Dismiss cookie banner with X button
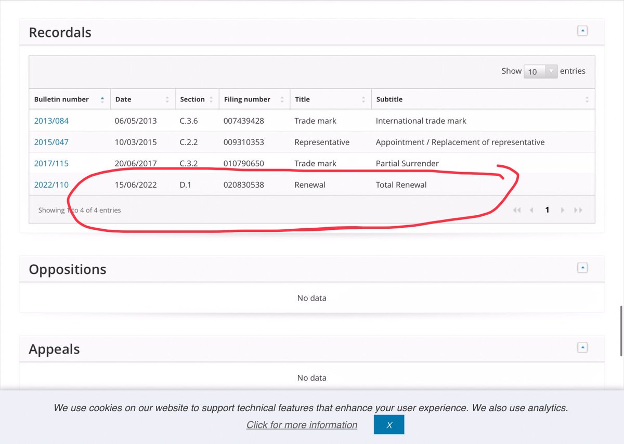624x444 pixels. (x=389, y=425)
